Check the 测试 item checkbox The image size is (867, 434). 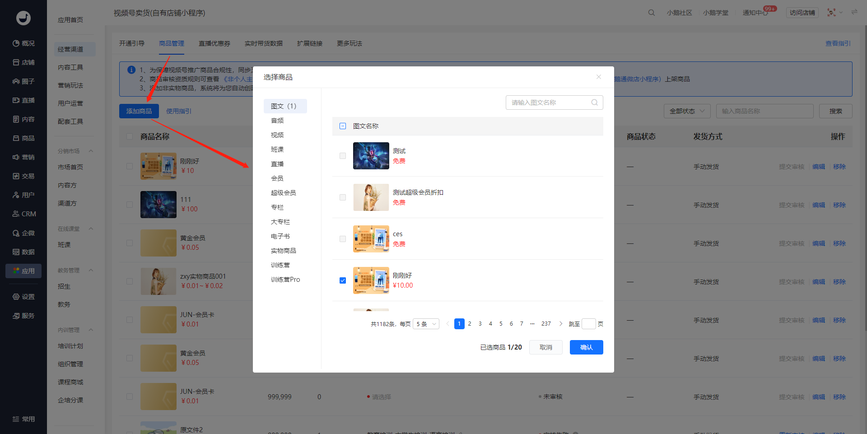pyautogui.click(x=343, y=156)
